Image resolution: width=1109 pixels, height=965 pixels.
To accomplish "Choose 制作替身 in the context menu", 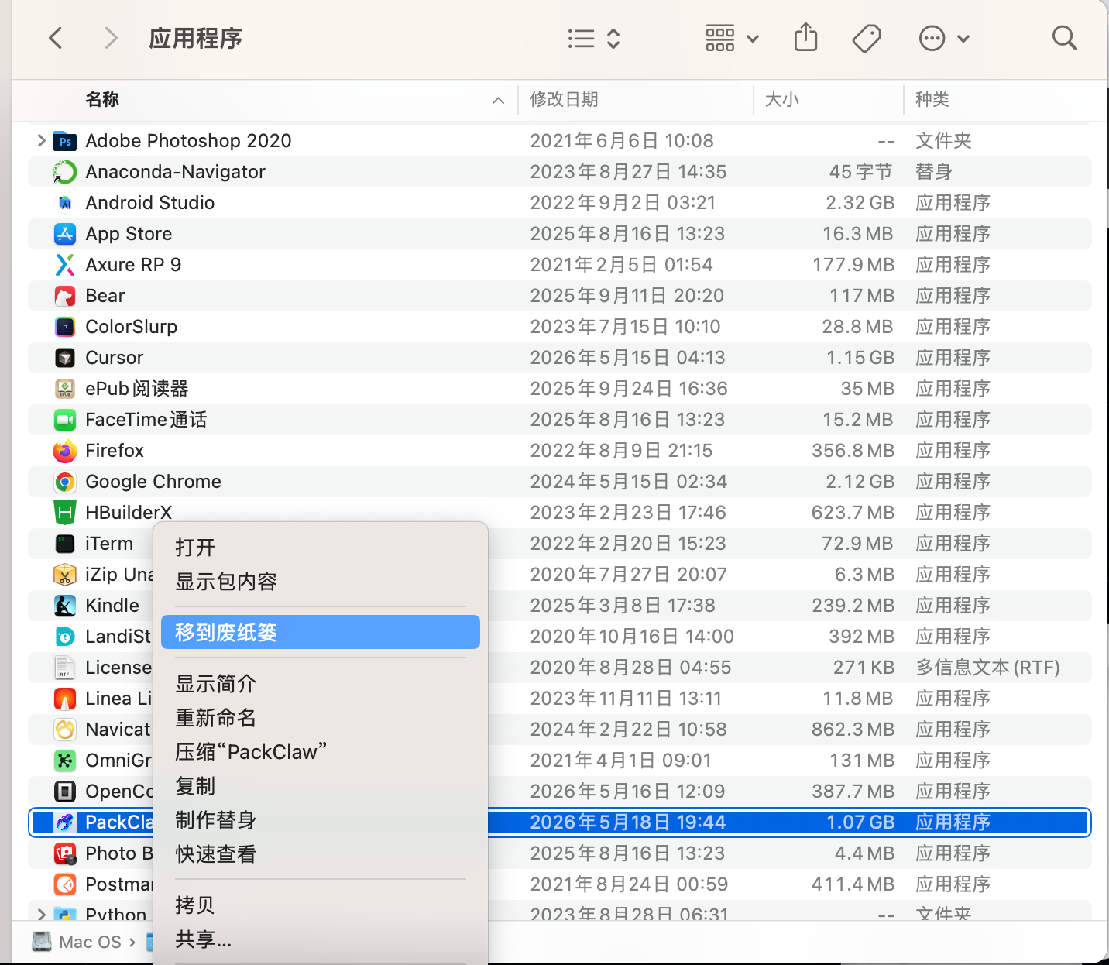I will click(321, 820).
